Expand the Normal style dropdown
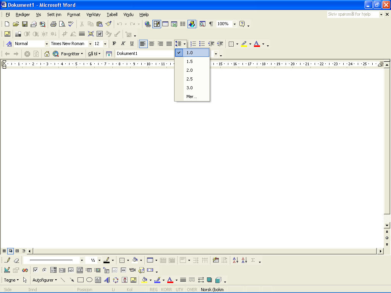This screenshot has height=293, width=391. tap(47, 44)
